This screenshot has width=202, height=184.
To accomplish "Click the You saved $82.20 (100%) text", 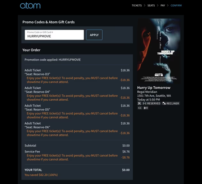I will pyautogui.click(x=41, y=175).
